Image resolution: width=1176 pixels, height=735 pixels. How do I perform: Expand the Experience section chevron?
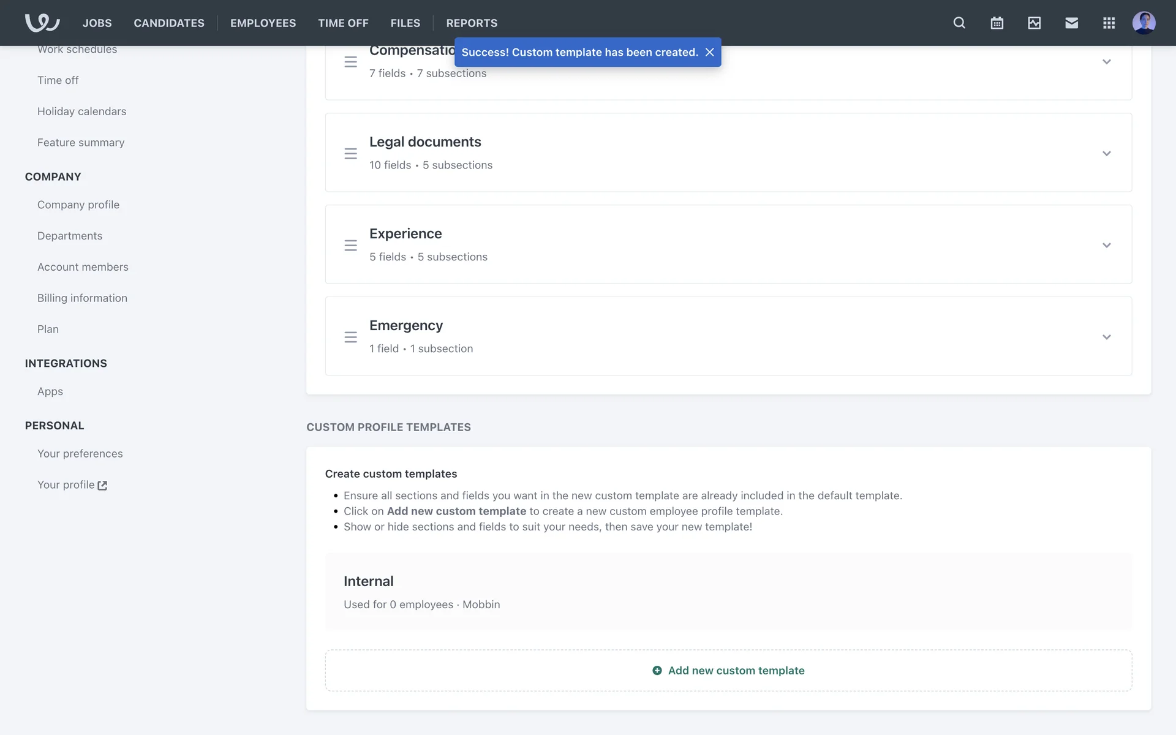[1106, 245]
